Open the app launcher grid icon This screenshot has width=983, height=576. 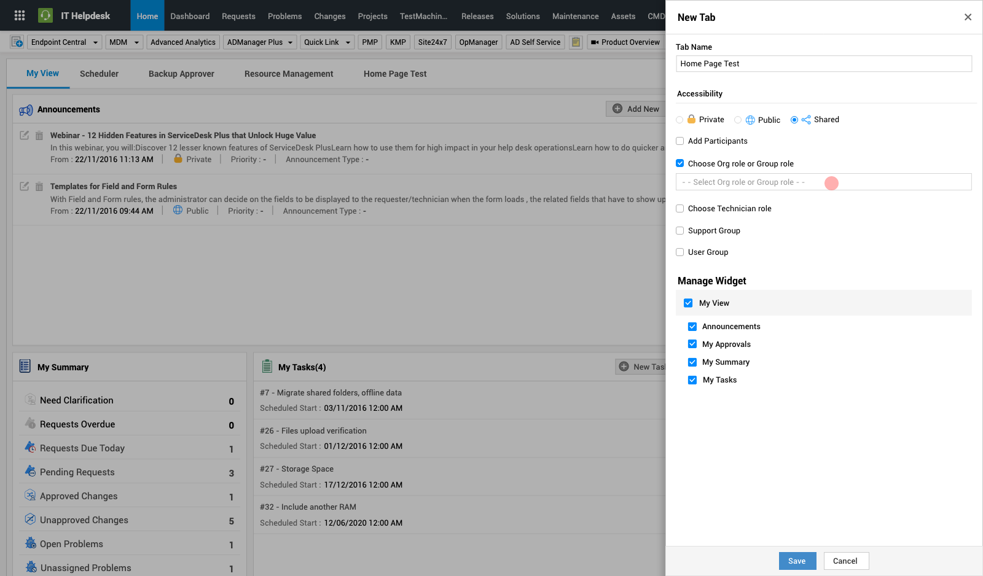point(19,15)
